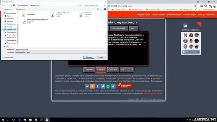The image size is (217, 122).
Task: Open the 0.9 speed dropdown
Action: coord(126,69)
